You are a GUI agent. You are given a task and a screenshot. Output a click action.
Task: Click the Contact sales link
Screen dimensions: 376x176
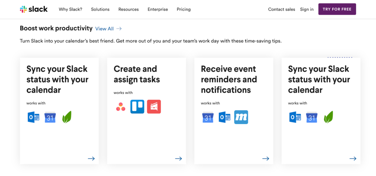282,9
